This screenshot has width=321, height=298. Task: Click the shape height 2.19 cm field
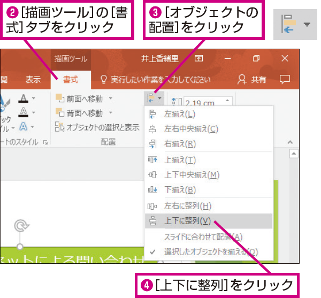[203, 102]
